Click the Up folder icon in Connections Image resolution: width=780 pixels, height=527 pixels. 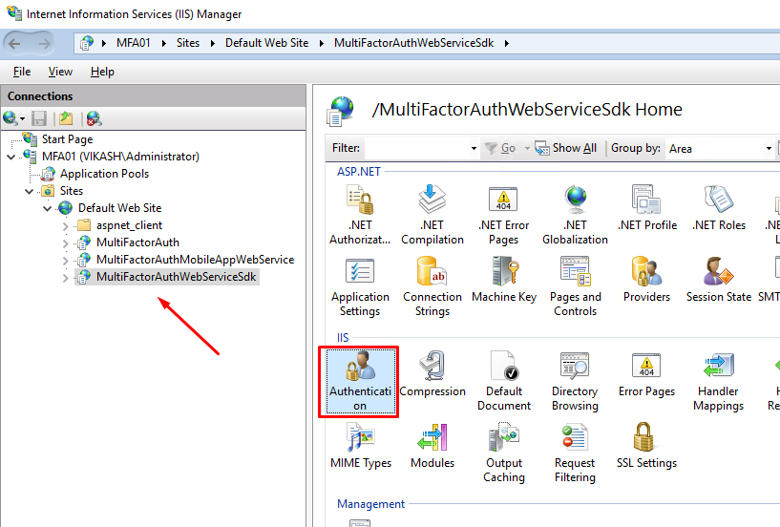click(x=66, y=118)
